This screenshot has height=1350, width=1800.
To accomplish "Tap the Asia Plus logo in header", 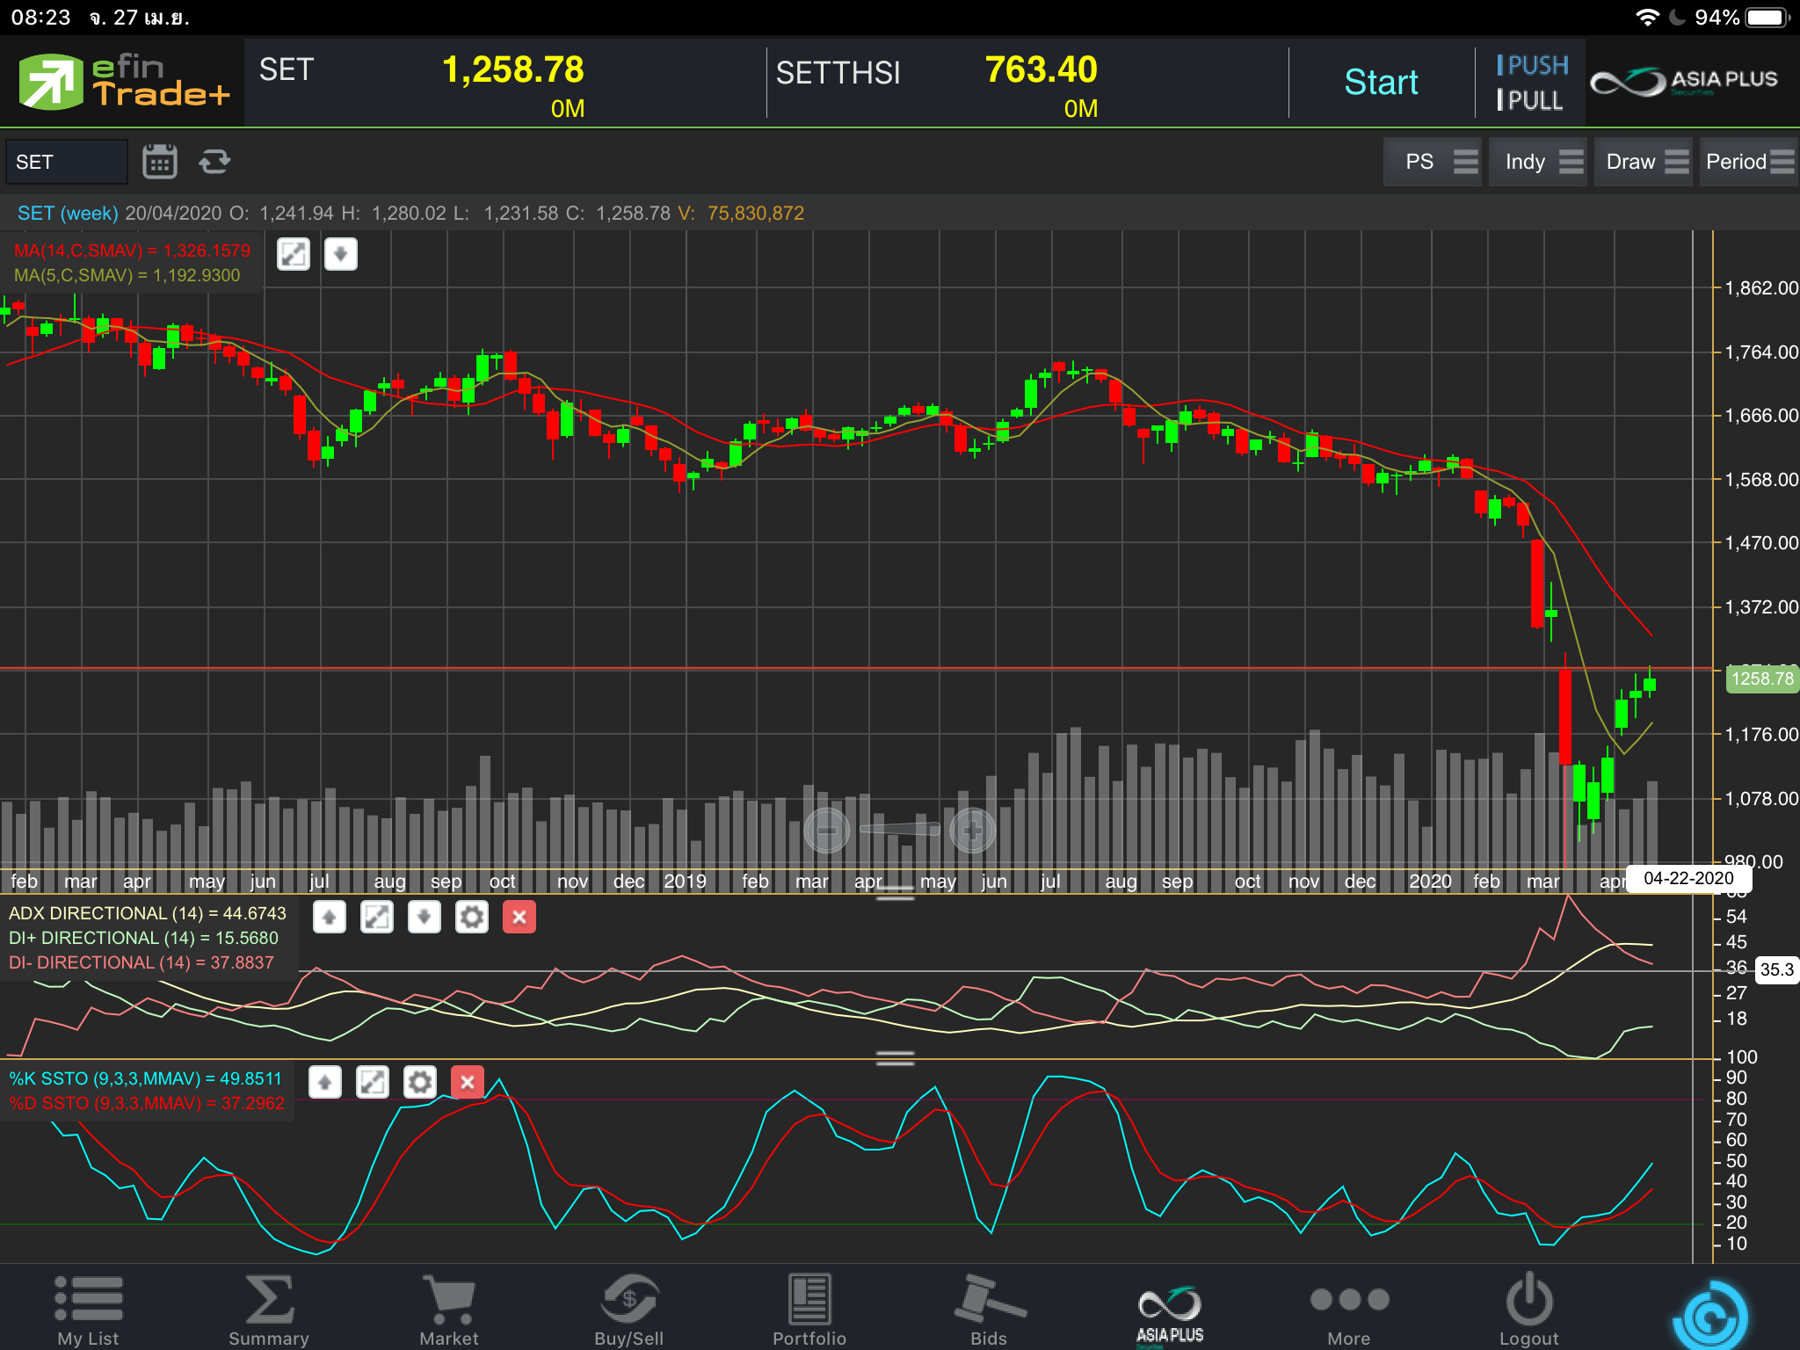I will (x=1684, y=82).
